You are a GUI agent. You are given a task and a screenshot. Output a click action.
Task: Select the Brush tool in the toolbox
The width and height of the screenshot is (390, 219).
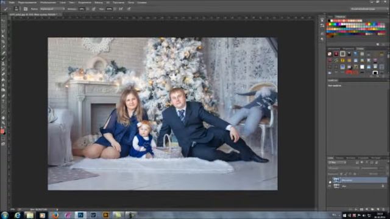3,58
